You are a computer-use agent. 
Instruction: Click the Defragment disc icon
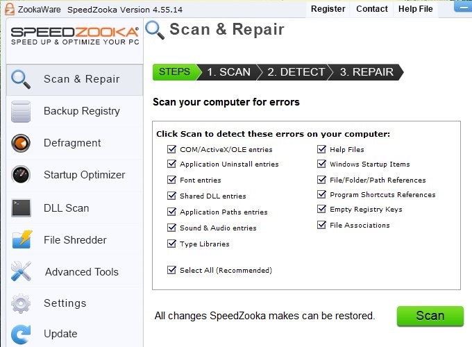[22, 143]
